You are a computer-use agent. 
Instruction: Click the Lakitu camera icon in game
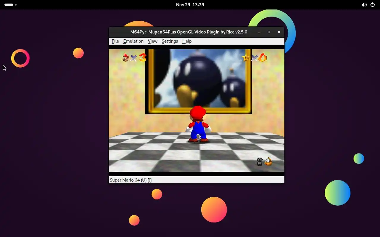268,161
